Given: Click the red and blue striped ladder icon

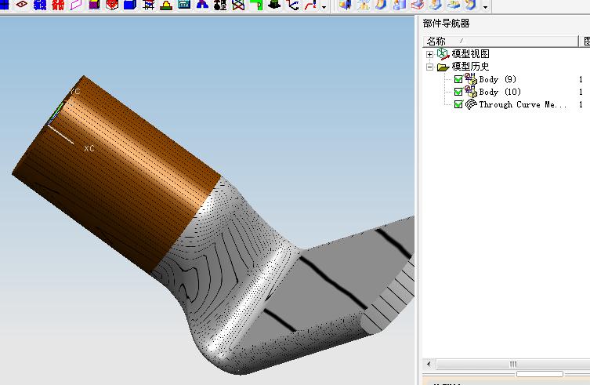Looking at the screenshot, I should [x=149, y=5].
